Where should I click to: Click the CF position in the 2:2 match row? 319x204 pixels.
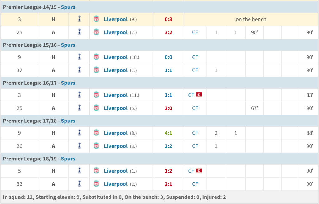195,146
